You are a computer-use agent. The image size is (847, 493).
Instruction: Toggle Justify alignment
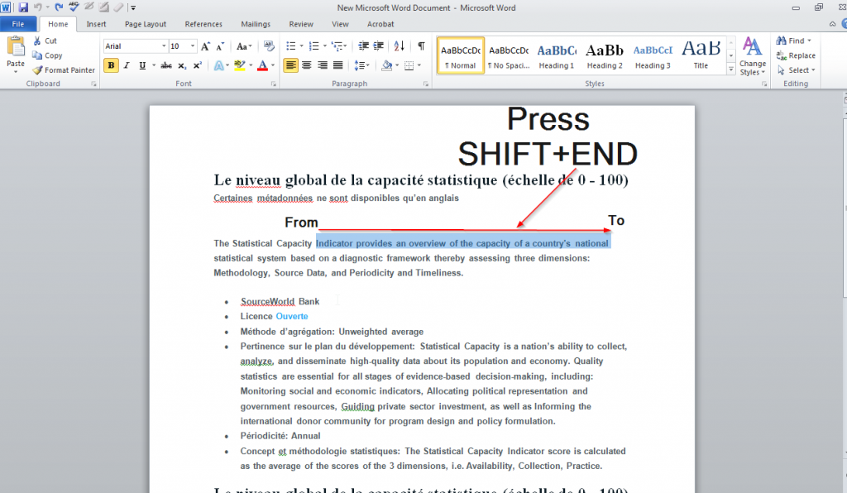[x=338, y=65]
